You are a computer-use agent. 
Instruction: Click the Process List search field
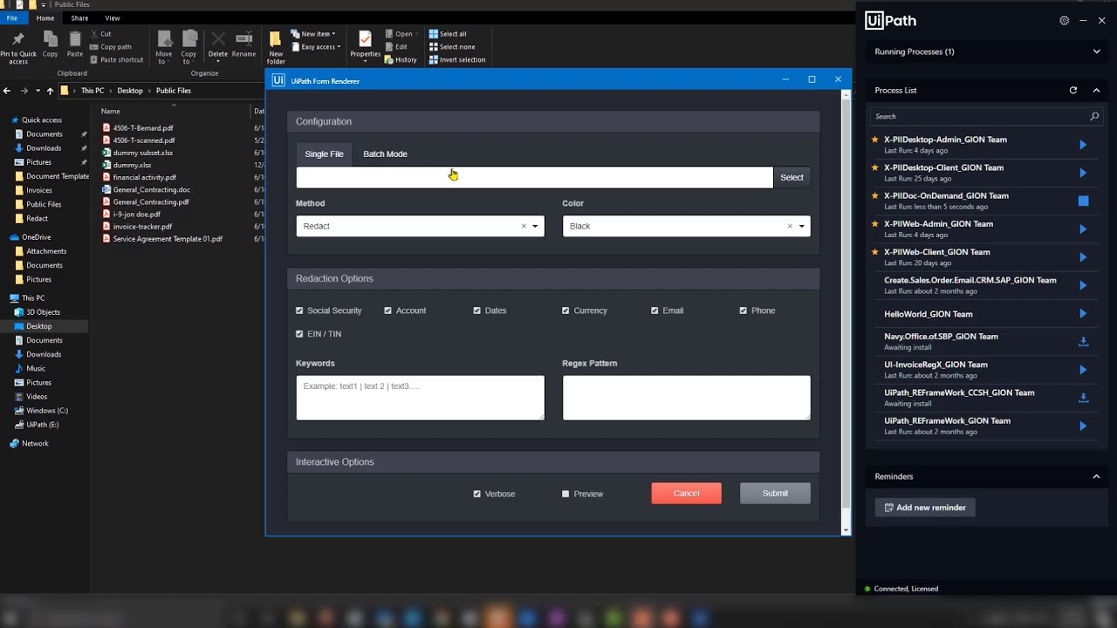(x=984, y=116)
